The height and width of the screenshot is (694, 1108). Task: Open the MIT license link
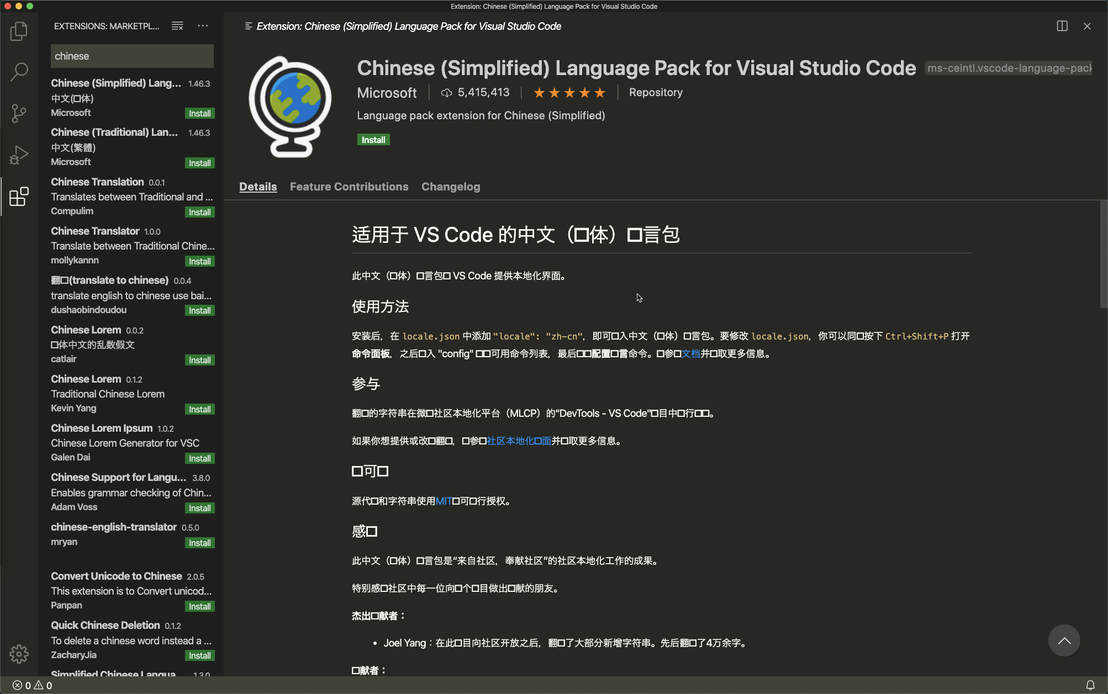pyautogui.click(x=444, y=501)
